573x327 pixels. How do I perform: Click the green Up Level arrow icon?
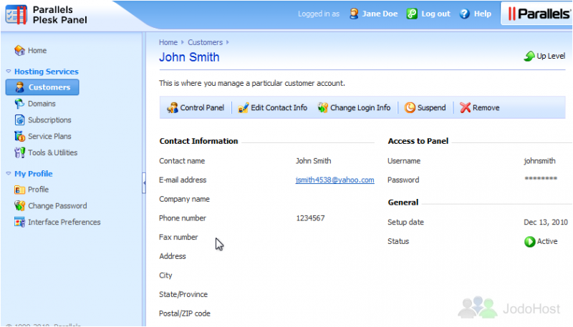coord(529,57)
